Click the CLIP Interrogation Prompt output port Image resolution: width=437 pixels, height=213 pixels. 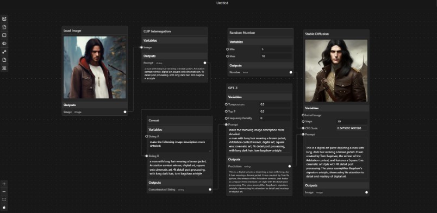point(205,63)
